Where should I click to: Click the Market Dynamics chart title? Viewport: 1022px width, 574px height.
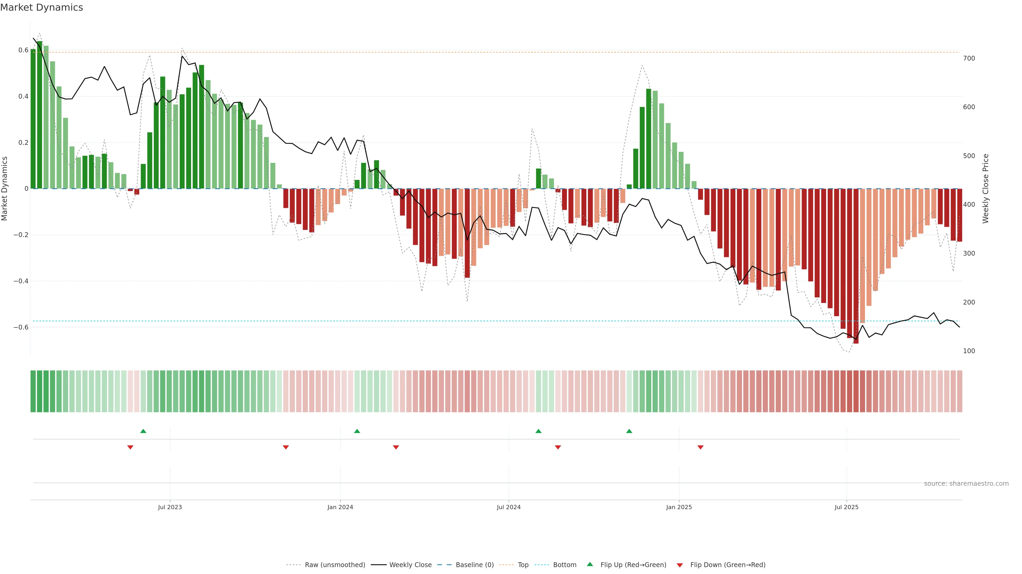point(42,7)
